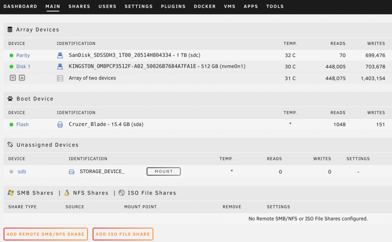Open the Plugins tab

pos(173,6)
